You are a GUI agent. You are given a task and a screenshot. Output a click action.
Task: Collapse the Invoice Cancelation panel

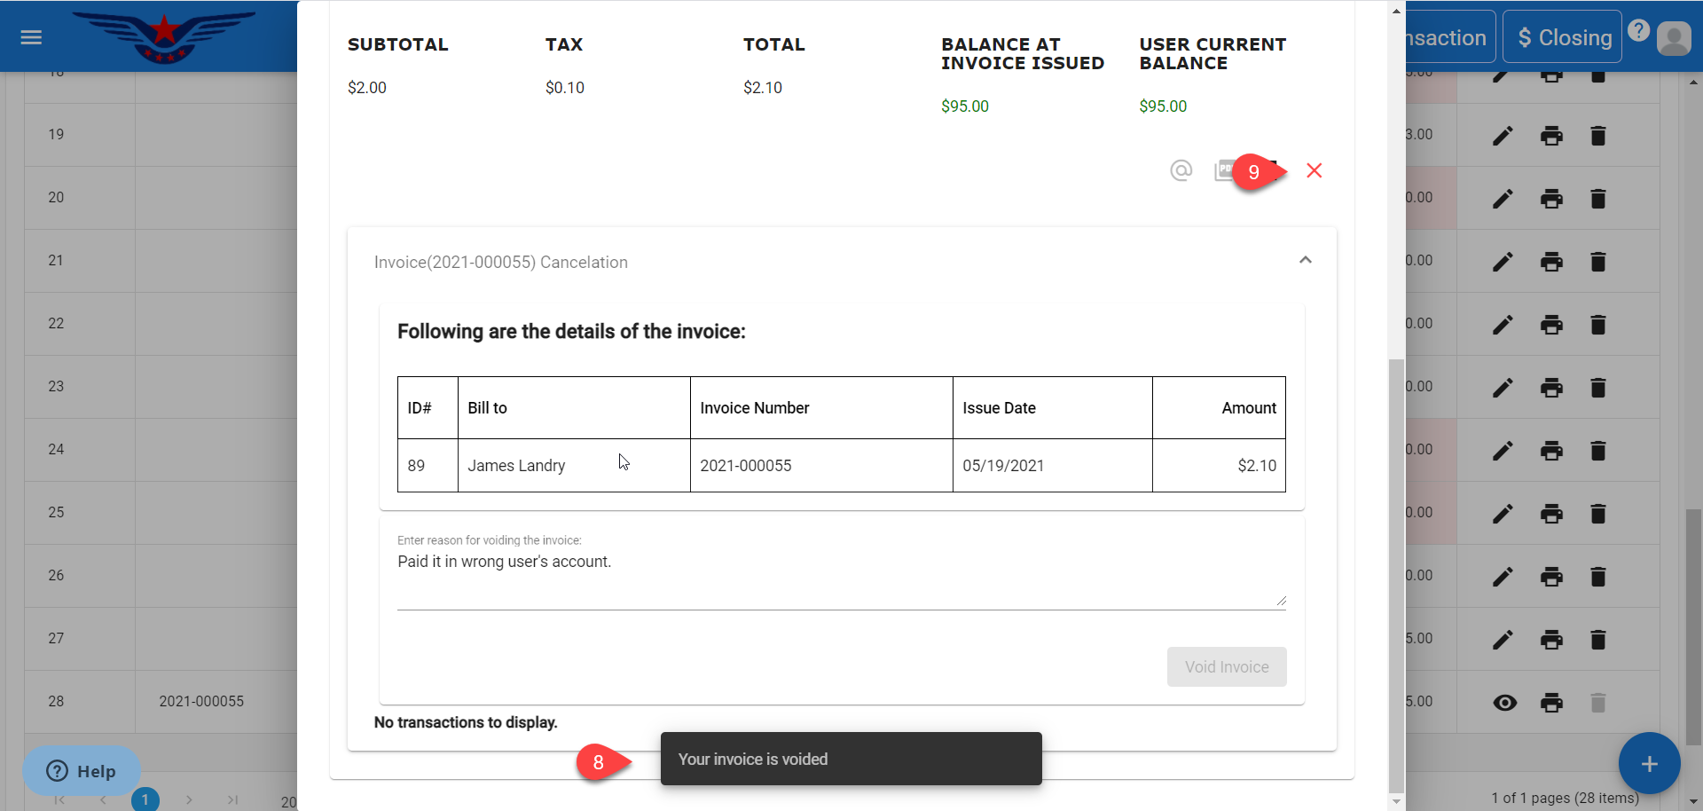pos(1305,260)
